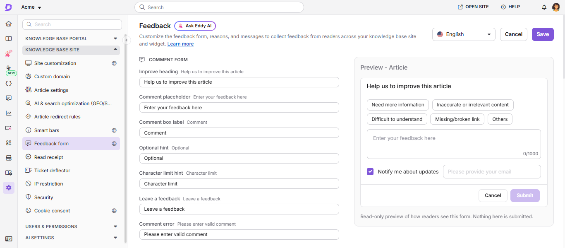The height and width of the screenshot is (248, 565).
Task: Click the knowledge base settings book-gear icon
Action: coord(9,173)
